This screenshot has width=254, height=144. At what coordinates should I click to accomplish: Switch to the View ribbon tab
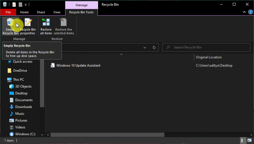(x=57, y=12)
